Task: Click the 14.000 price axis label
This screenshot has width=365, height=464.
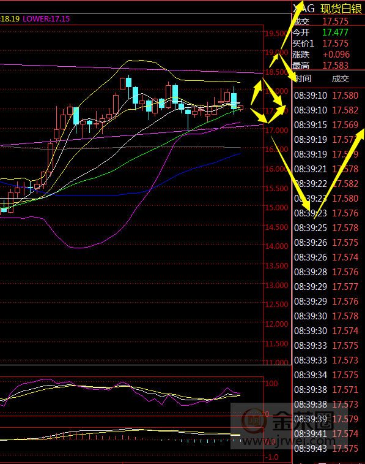Action: pyautogui.click(x=276, y=246)
